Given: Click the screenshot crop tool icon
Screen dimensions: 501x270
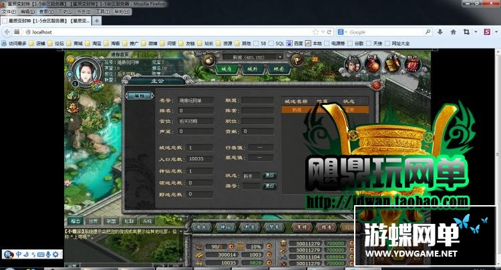Looking at the screenshot, I should (466, 32).
